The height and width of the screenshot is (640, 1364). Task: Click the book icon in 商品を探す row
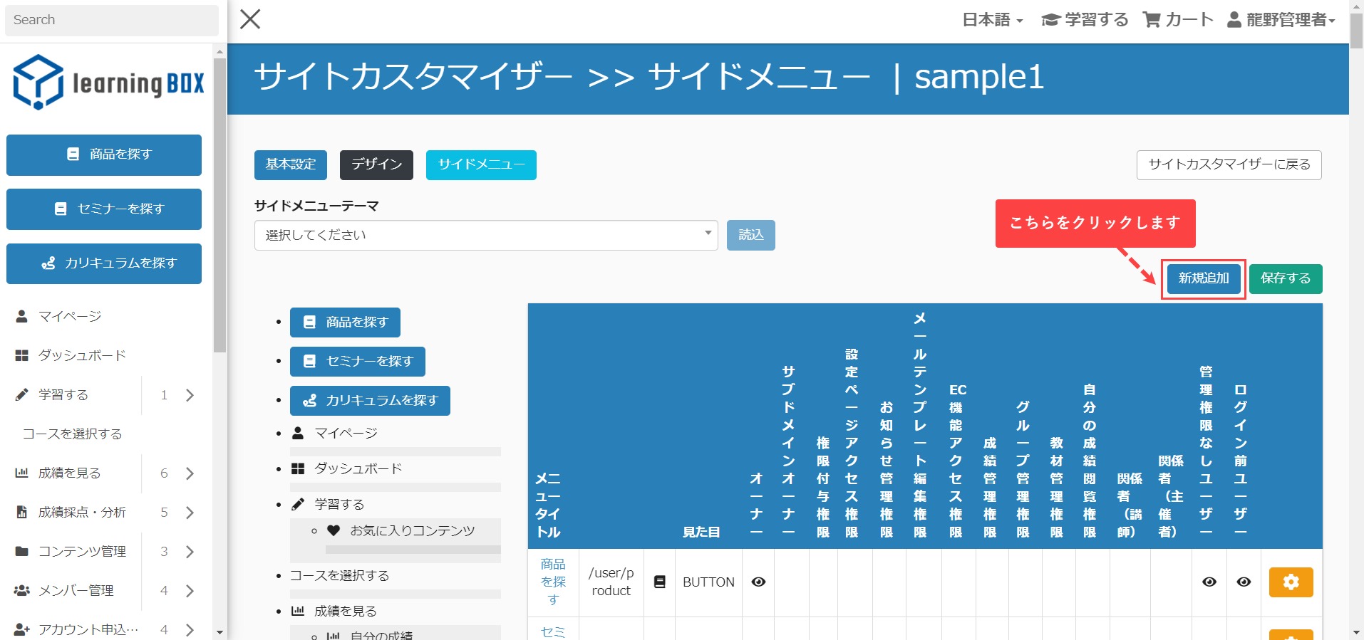coord(659,582)
